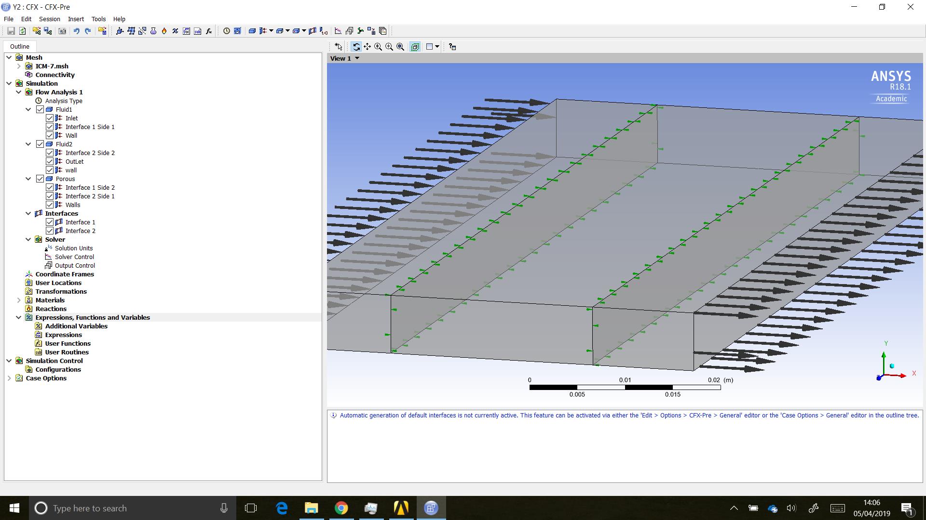Open the Insert menu
This screenshot has height=520, width=926.
pyautogui.click(x=76, y=19)
